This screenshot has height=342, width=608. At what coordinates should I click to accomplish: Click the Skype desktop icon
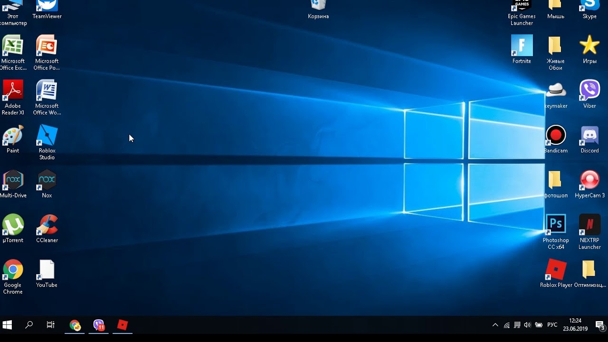(589, 9)
